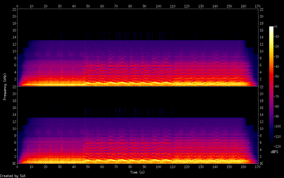This screenshot has height=178, width=284.
Task: Click the "80" tick on bottom time axis
Action: 130,167
